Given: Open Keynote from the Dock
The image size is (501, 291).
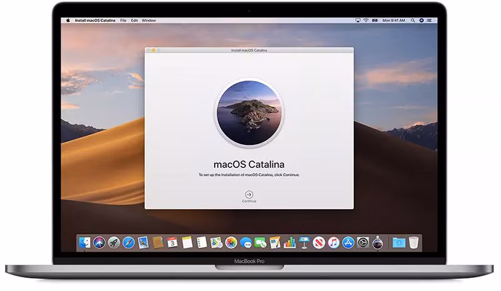Looking at the screenshot, I should click(304, 243).
